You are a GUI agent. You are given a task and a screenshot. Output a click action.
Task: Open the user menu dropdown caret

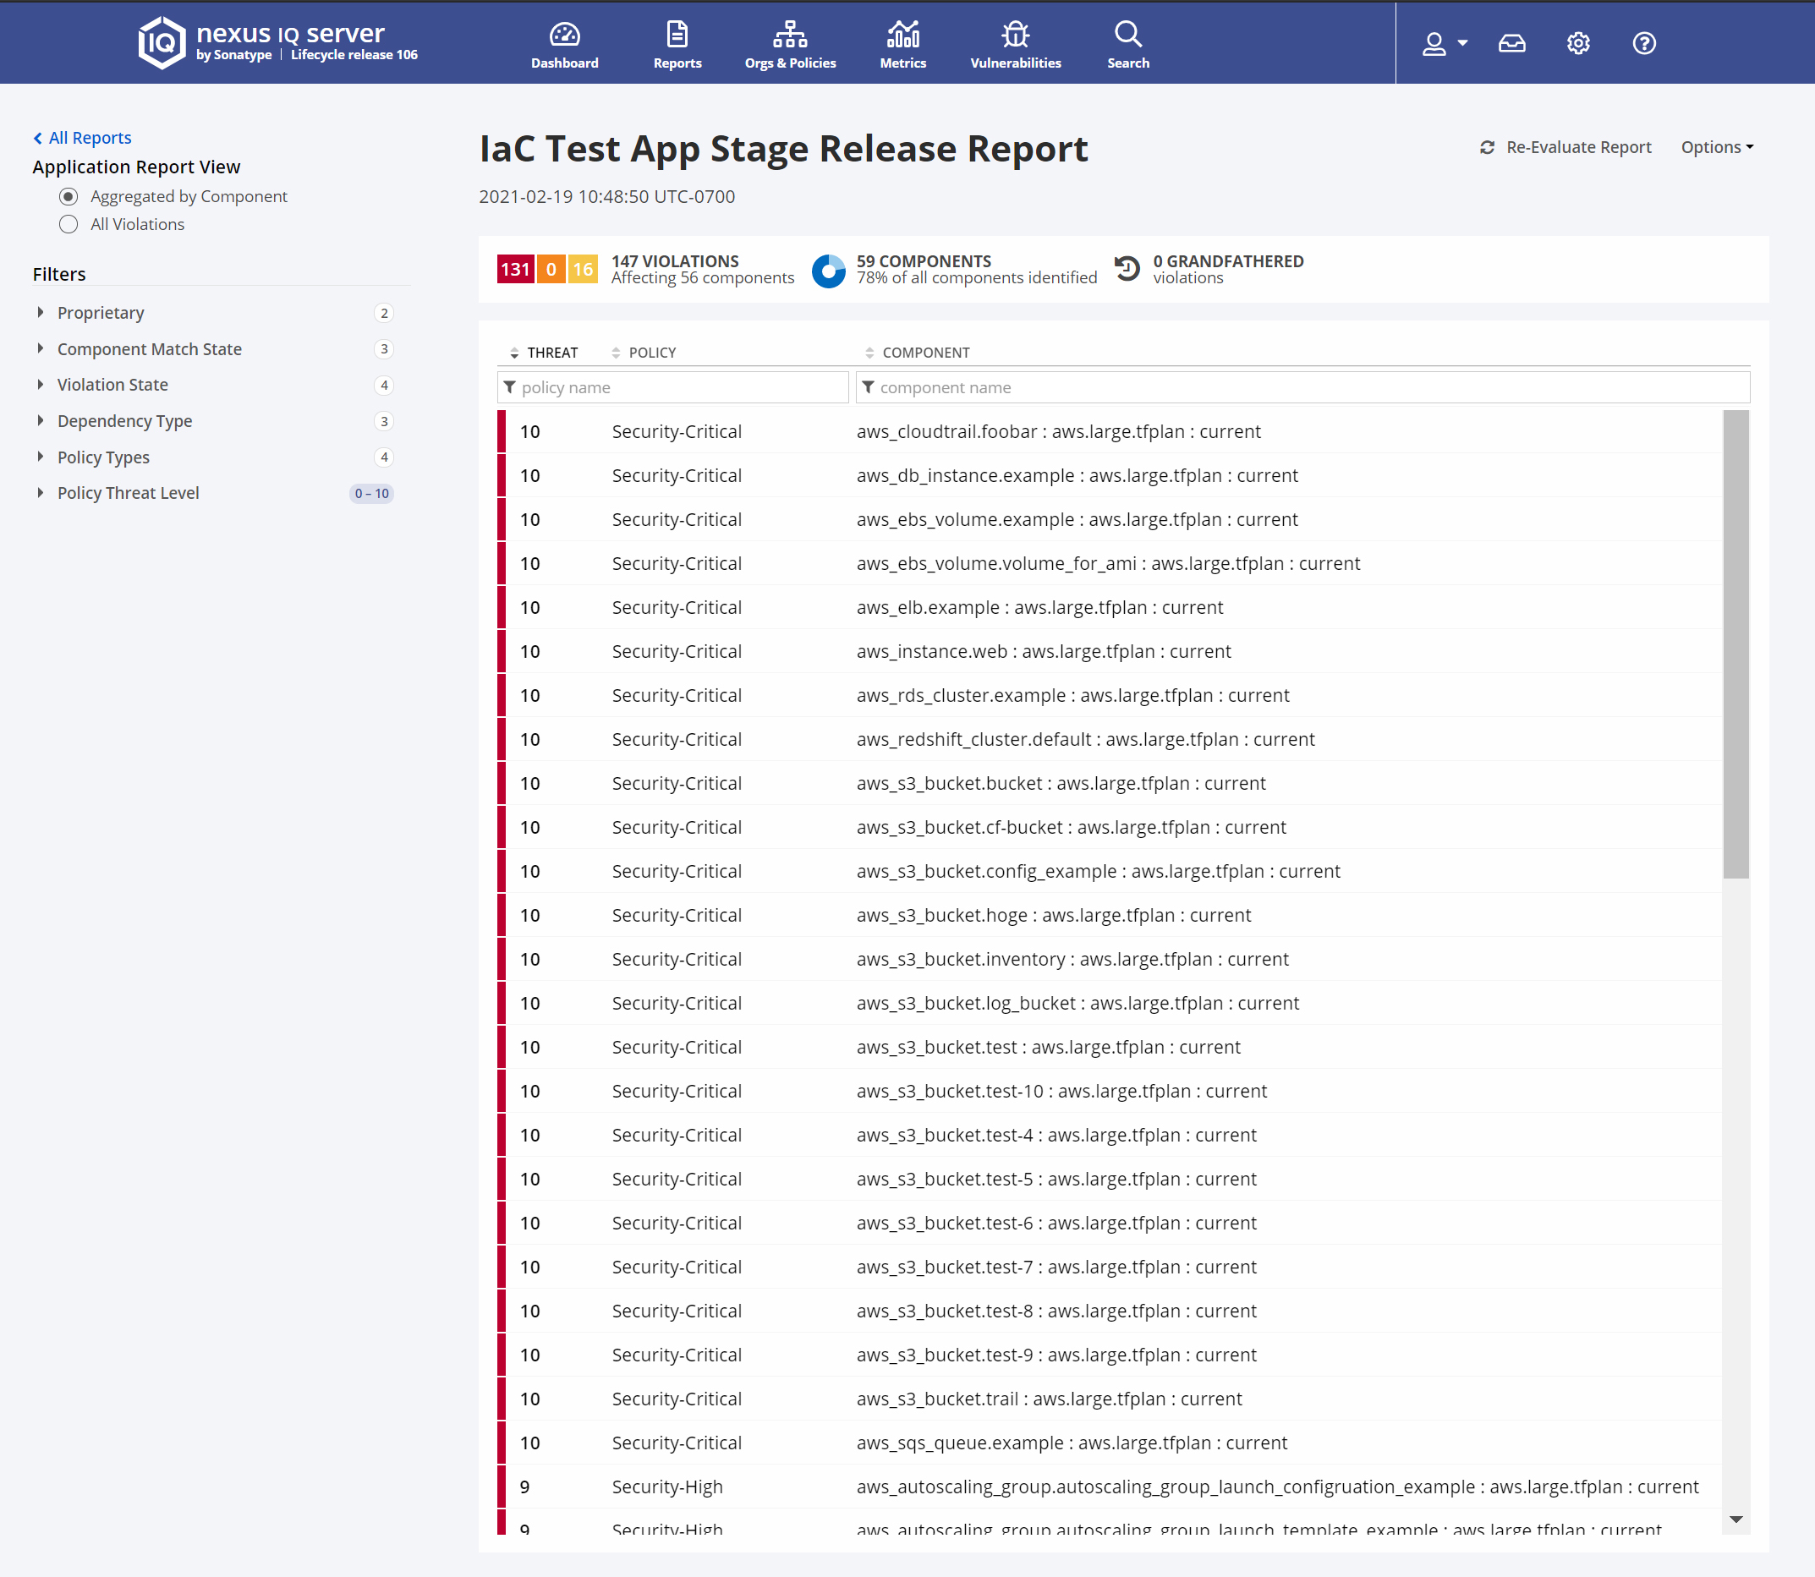(1462, 43)
